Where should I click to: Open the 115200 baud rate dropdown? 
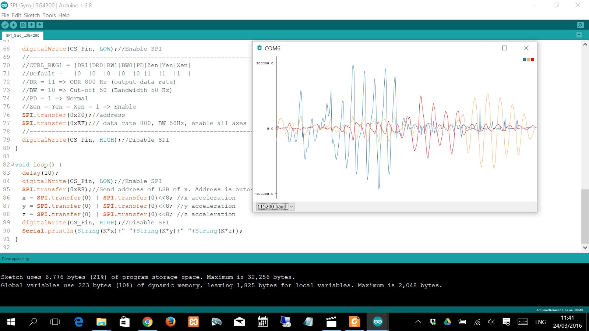(275, 207)
